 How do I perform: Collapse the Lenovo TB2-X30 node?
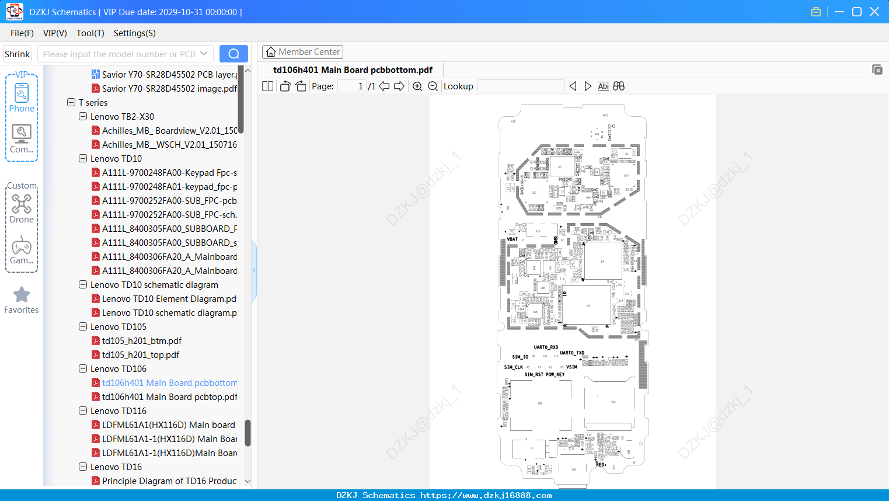coord(83,116)
